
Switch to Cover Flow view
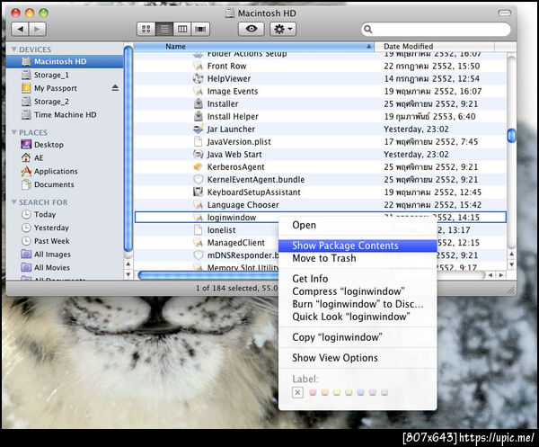coord(200,30)
